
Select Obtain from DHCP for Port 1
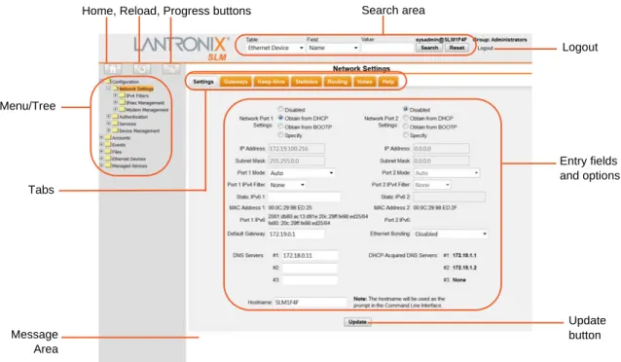280,118
